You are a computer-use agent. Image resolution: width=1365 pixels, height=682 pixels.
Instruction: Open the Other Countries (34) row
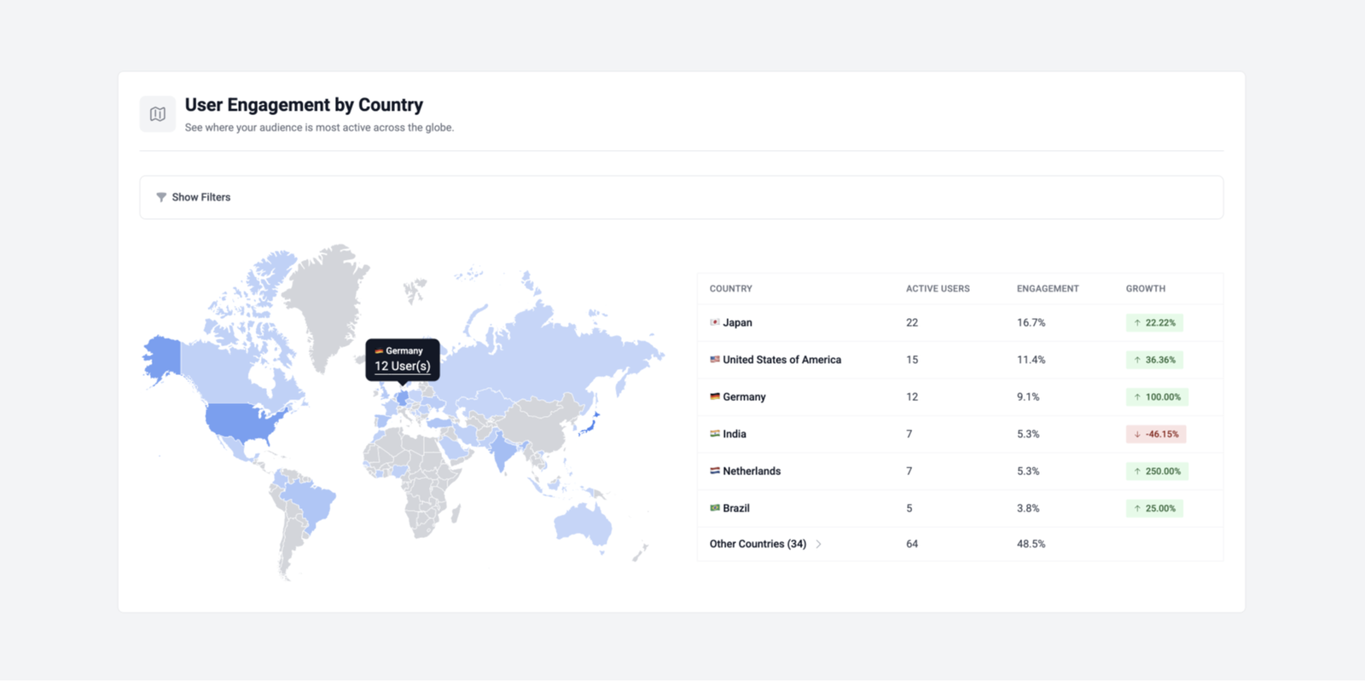pos(758,544)
